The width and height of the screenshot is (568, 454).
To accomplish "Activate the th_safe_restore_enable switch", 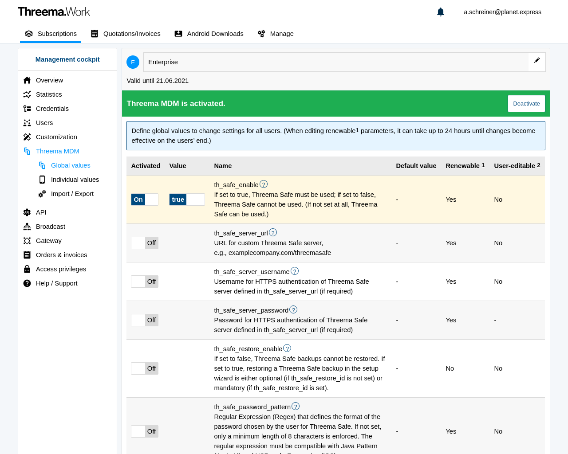I will (x=145, y=368).
